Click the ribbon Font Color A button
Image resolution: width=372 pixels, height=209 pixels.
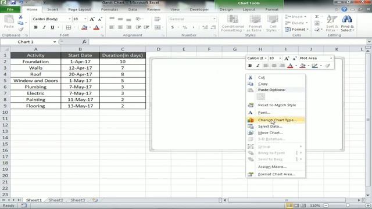96,27
